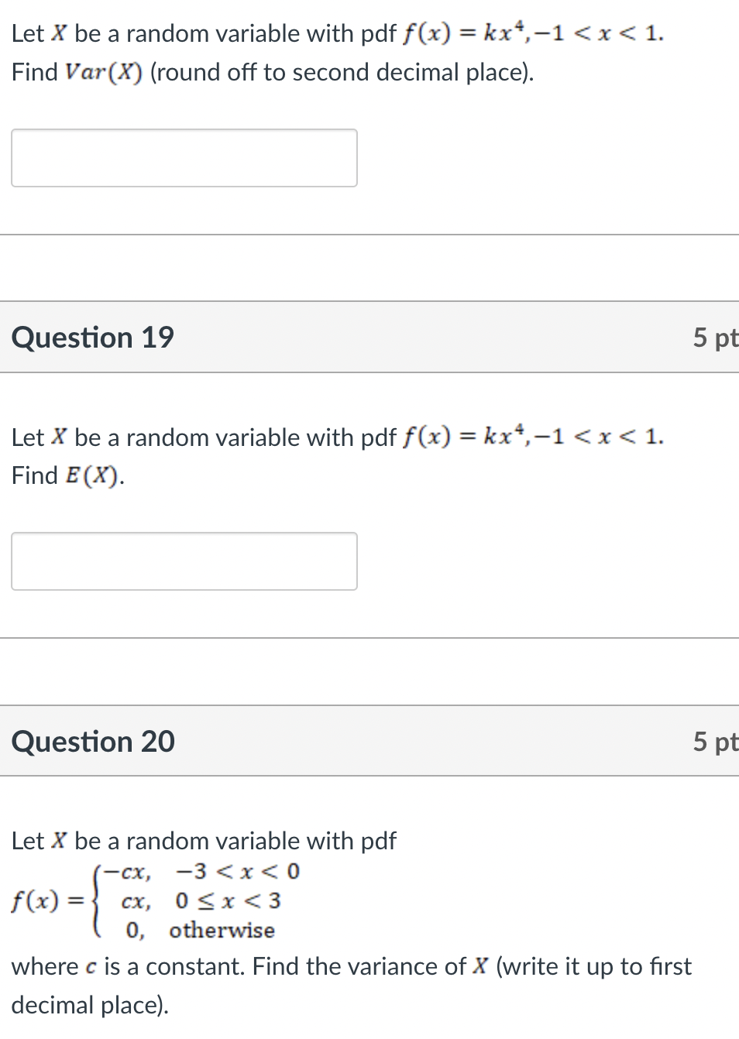Screen dimensions: 739x1039
Task: Click the -cx, -3 < x < 0 line
Action: pyautogui.click(x=198, y=870)
